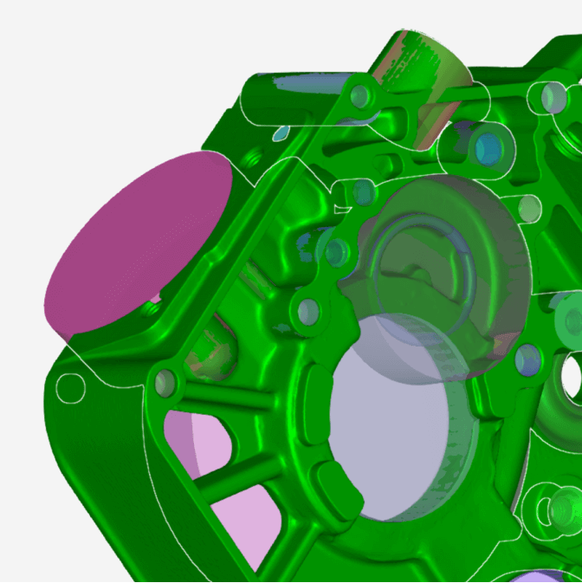This screenshot has height=583, width=582.
Task: Select the bolt hole below the magenta disc
Action: click(139, 381)
